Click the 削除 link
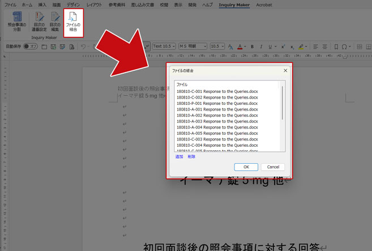Screen dimensions: 372x251 [x=191, y=156]
